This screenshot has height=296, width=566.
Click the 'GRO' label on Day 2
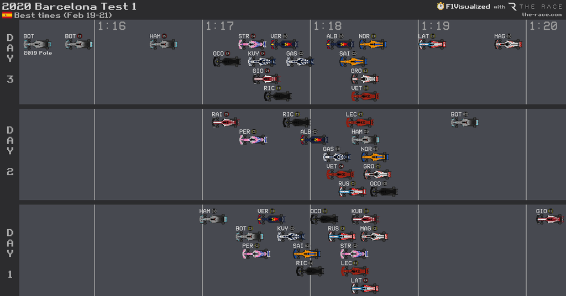[x=369, y=166]
